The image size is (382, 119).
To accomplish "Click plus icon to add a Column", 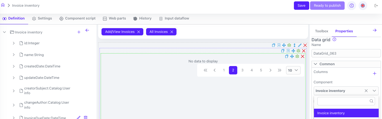I will [x=374, y=74].
